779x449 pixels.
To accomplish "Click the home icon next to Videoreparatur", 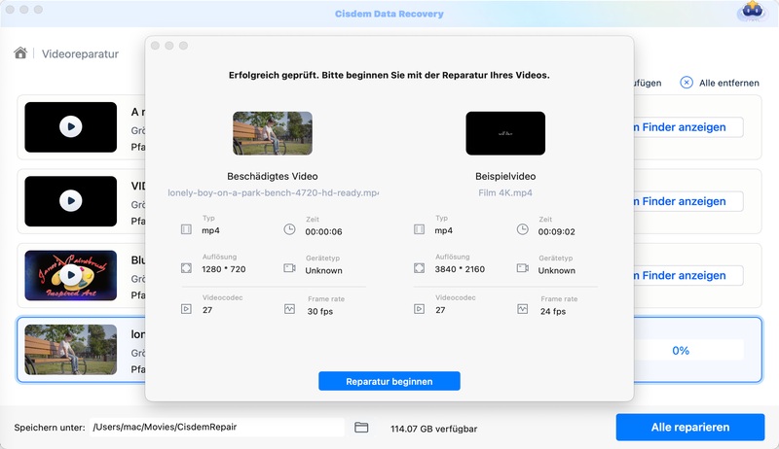I will click(x=20, y=53).
